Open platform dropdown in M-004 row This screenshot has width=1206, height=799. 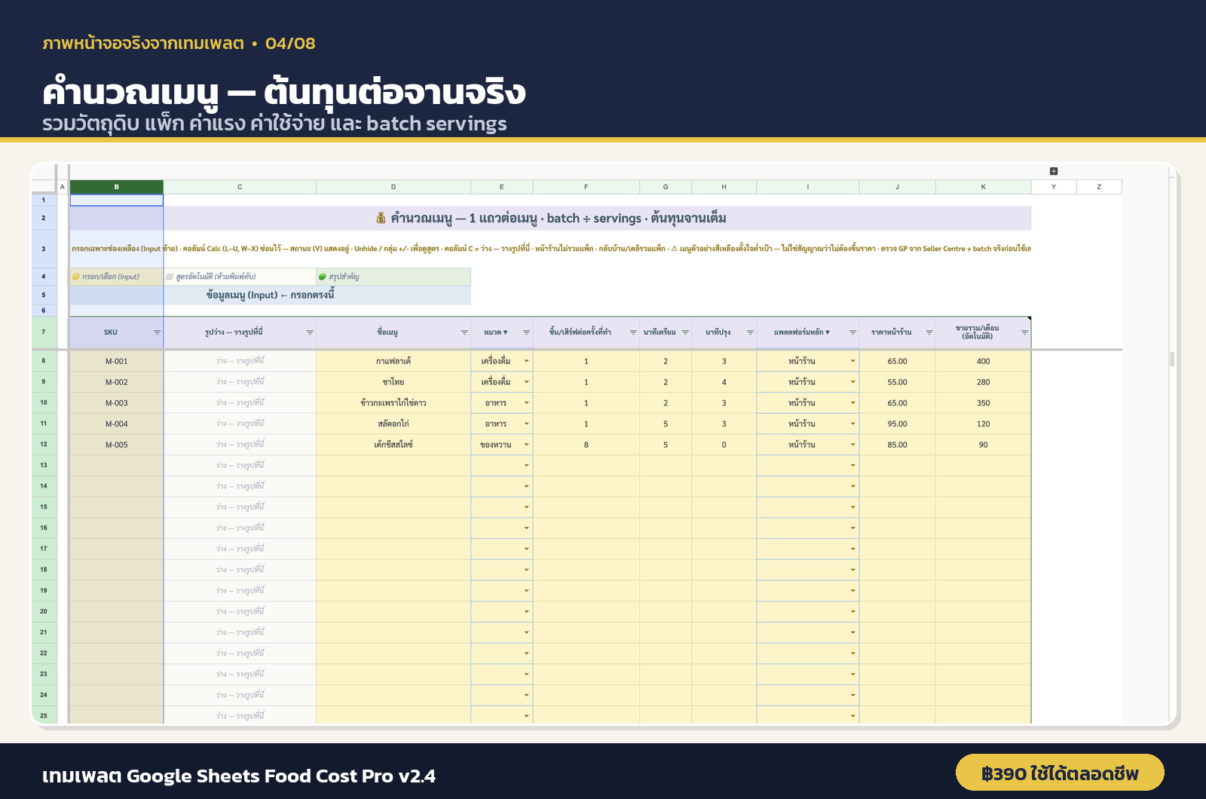[852, 424]
